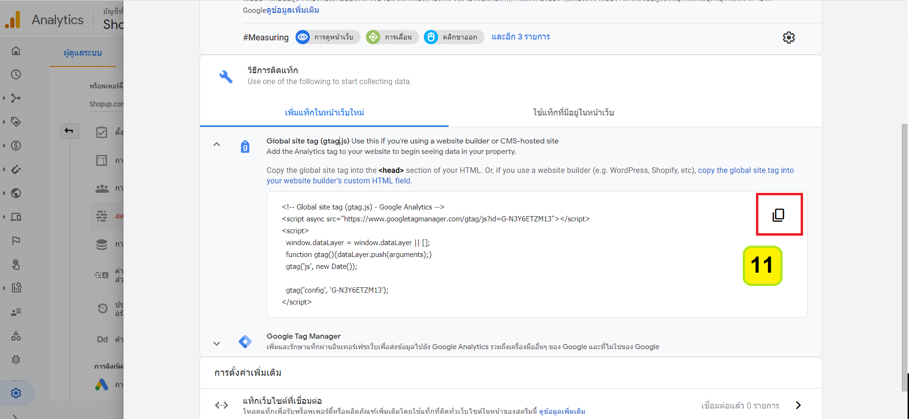The width and height of the screenshot is (909, 419).
Task: Click the change history clock icon
Action: (103, 308)
